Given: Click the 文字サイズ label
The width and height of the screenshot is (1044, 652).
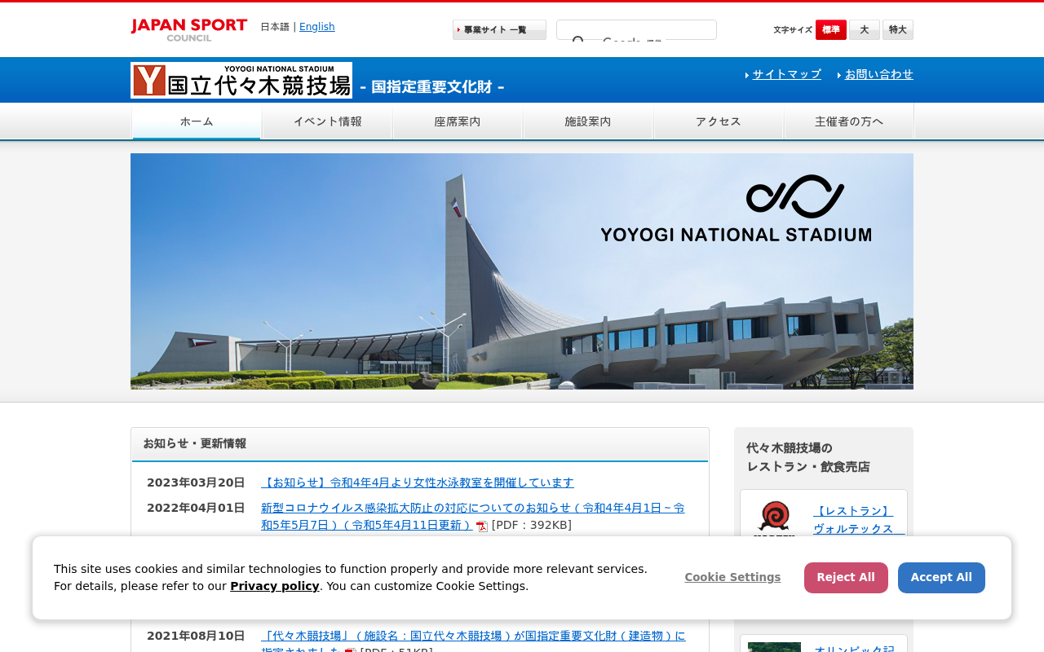Looking at the screenshot, I should point(793,30).
